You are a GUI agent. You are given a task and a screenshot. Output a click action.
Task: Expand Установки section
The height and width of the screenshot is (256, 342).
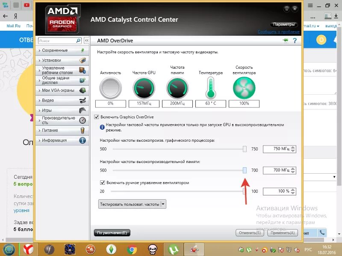tap(62, 60)
